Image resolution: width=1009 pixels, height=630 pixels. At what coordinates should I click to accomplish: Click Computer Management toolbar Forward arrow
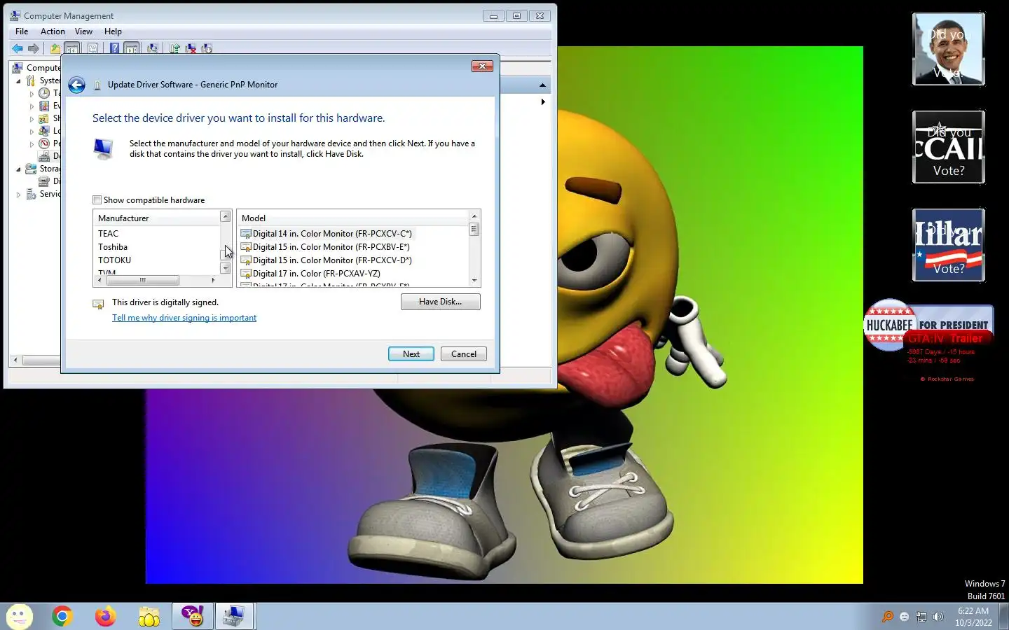[33, 48]
